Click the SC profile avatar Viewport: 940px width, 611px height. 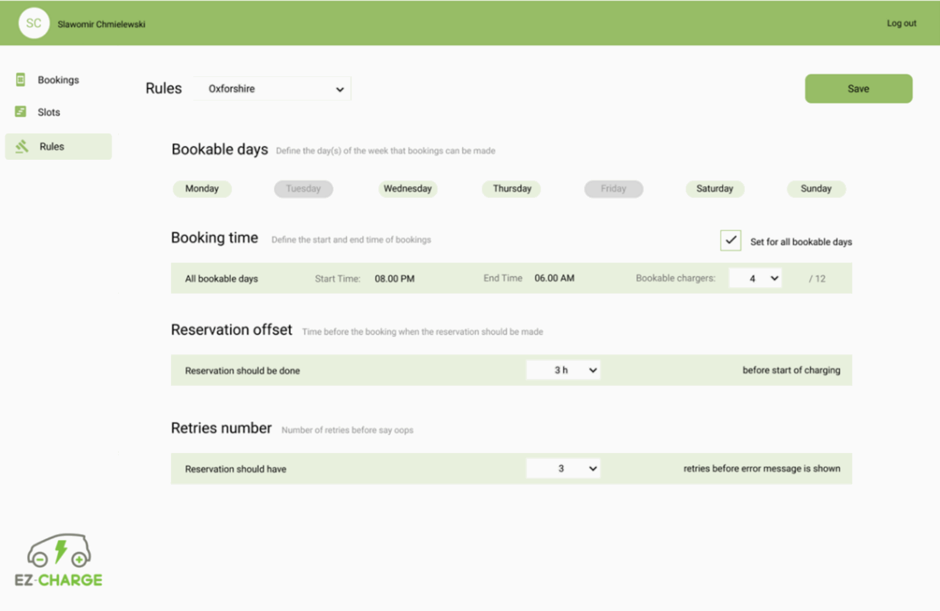[33, 23]
